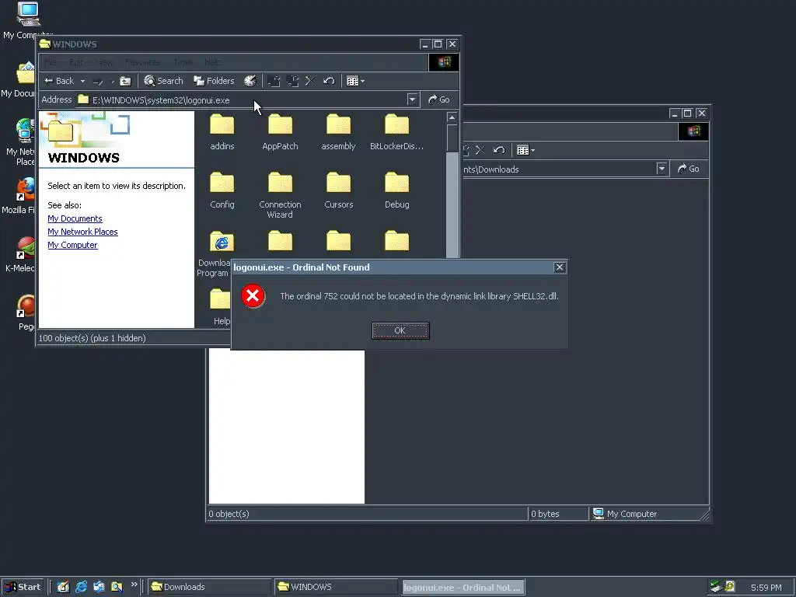Open the Back history dropdown arrow
The height and width of the screenshot is (597, 796).
pos(82,81)
